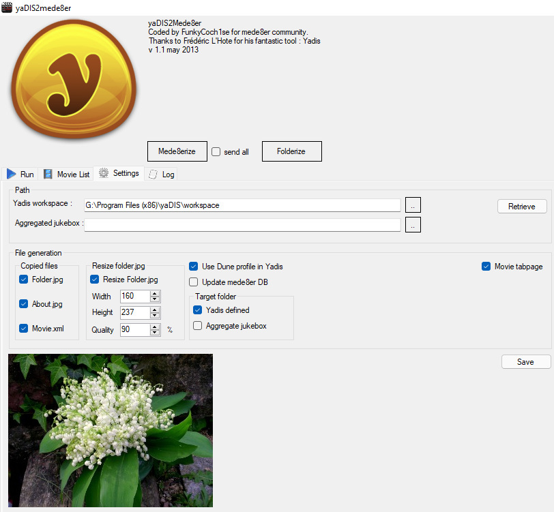Uncheck the About.jpg option
This screenshot has width=554, height=512.
coord(24,303)
